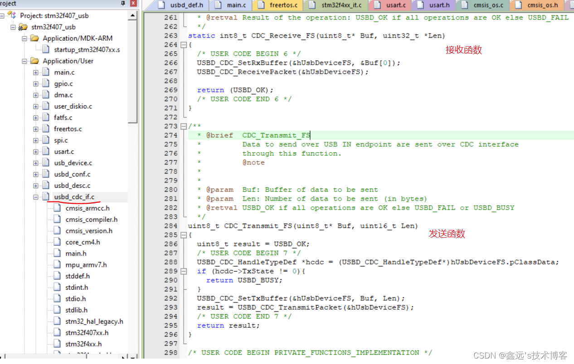Expand the main.c tree node
The height and width of the screenshot is (364, 574).
coord(35,72)
